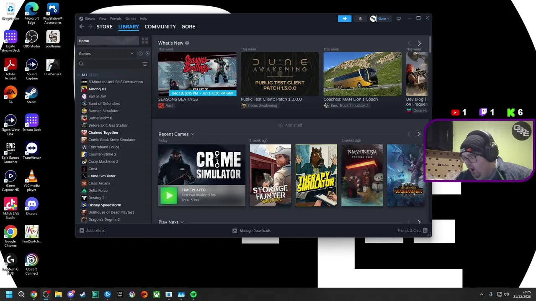Open Storage Hunter Simulator game tile
Screen dimensions: 536x301
tap(271, 175)
